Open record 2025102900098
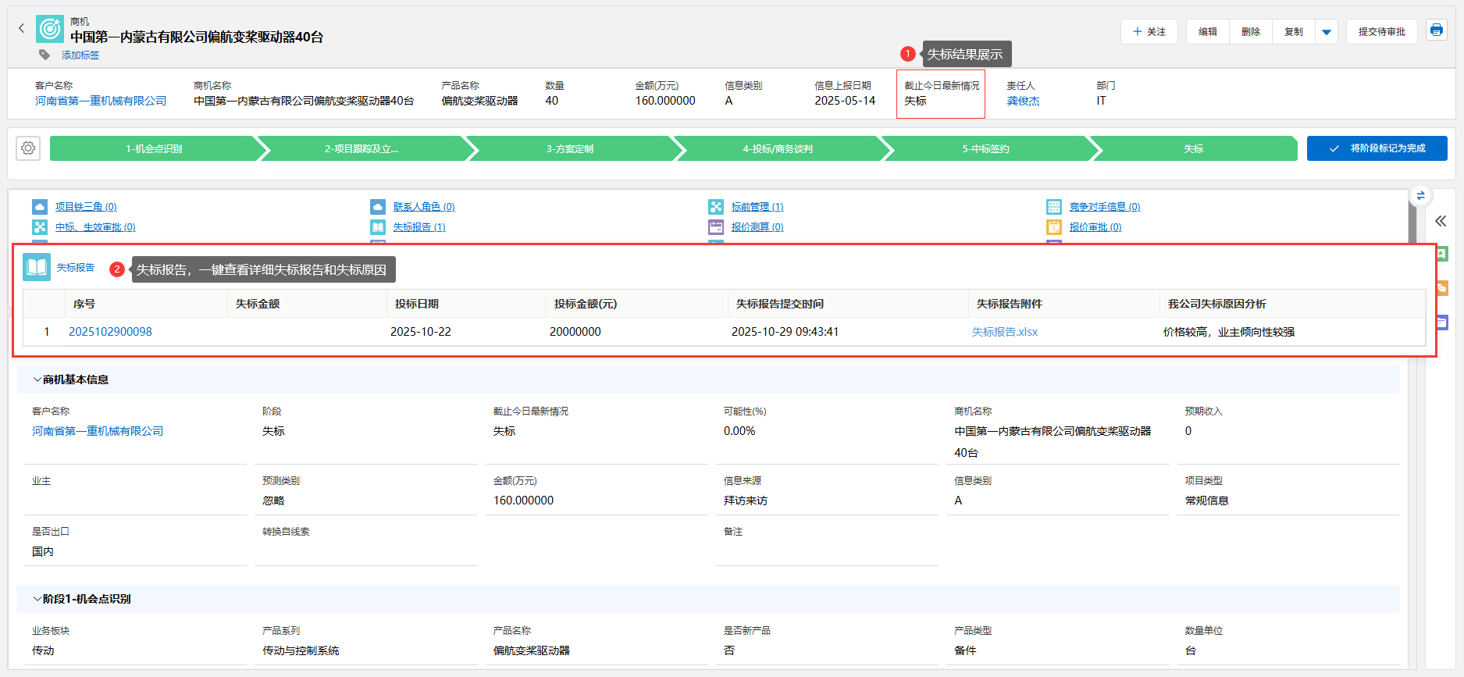 click(110, 332)
